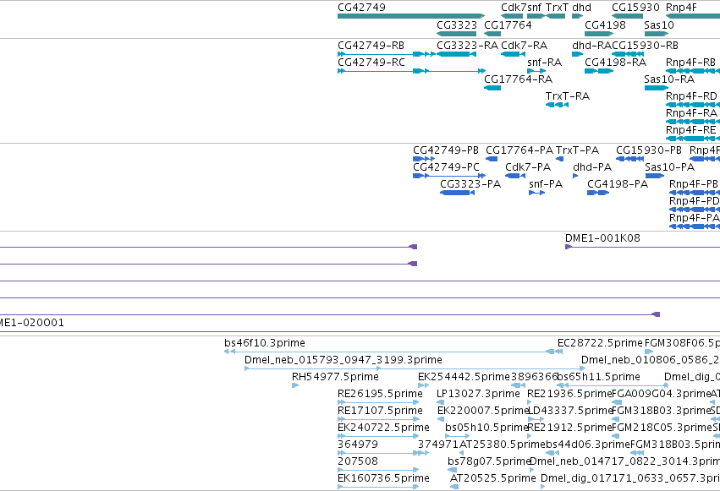Select transcript Sas10-RA
Screen dimensions: 720x491
tap(669, 79)
